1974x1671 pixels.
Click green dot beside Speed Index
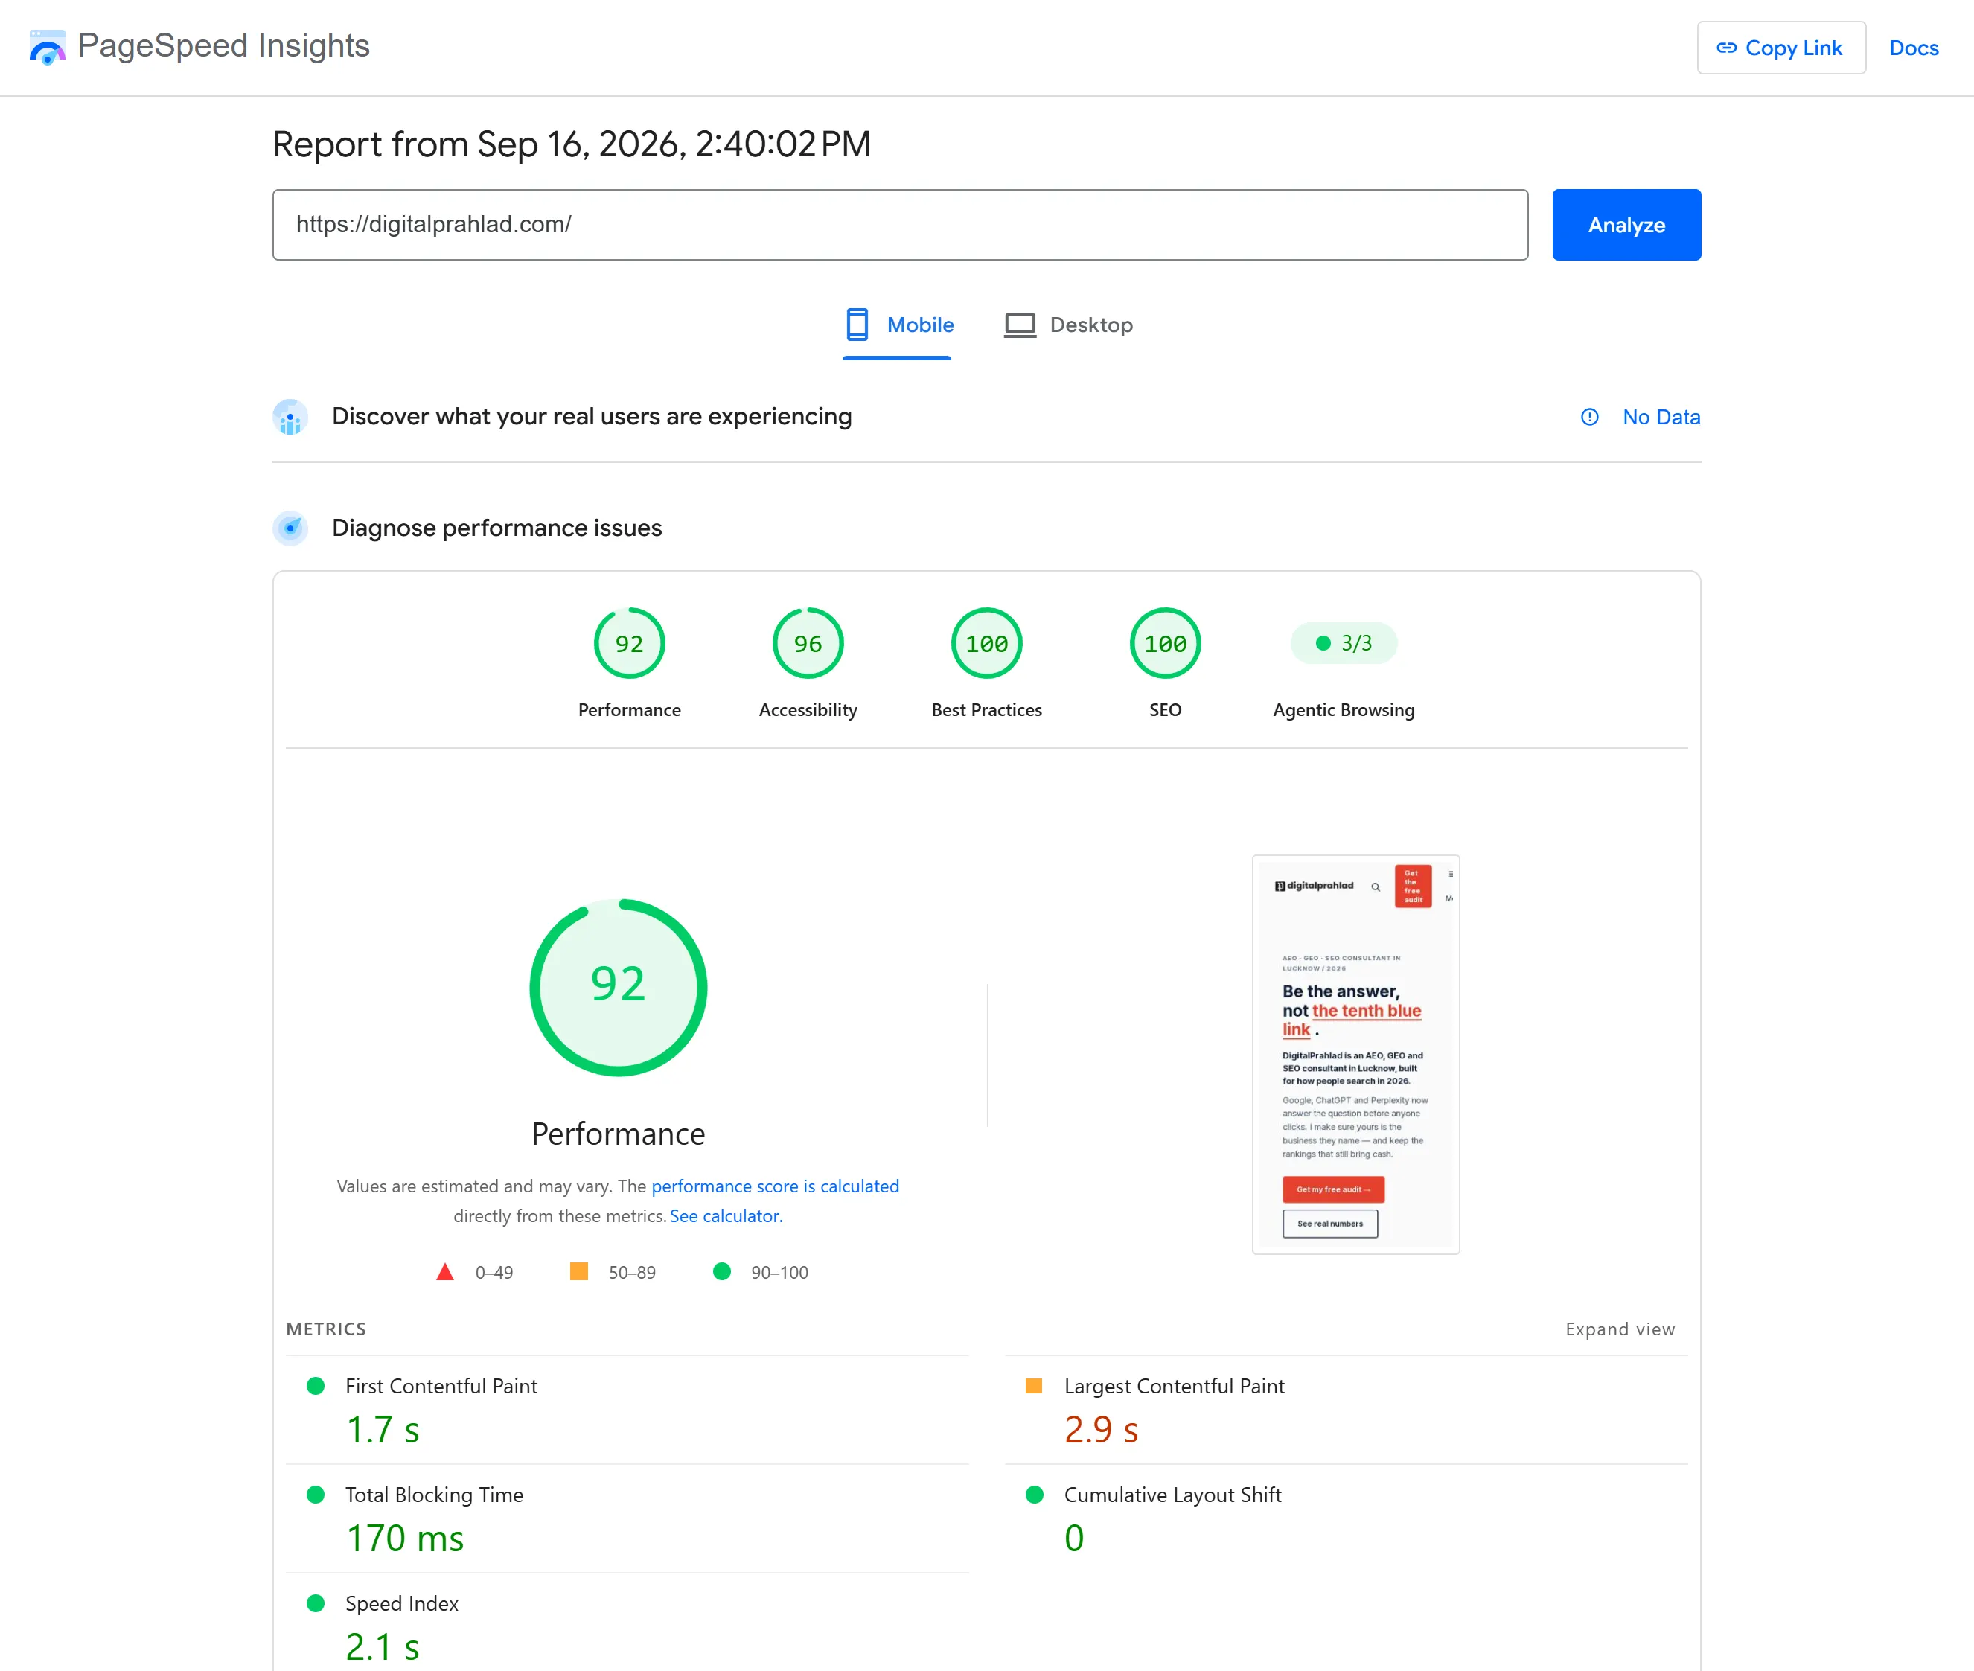(x=316, y=1603)
